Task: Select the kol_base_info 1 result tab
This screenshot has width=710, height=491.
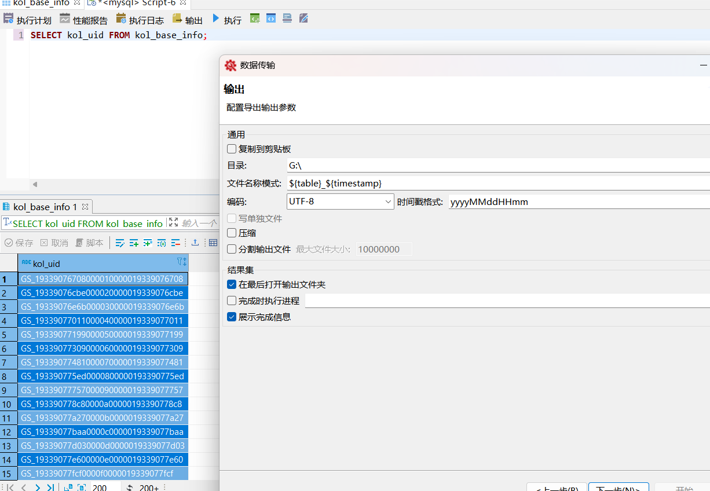Action: coord(44,207)
